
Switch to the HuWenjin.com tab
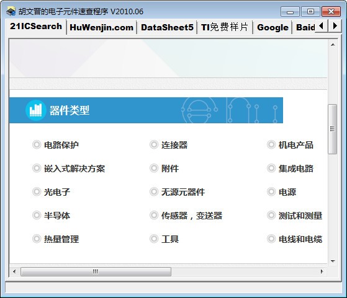point(102,27)
